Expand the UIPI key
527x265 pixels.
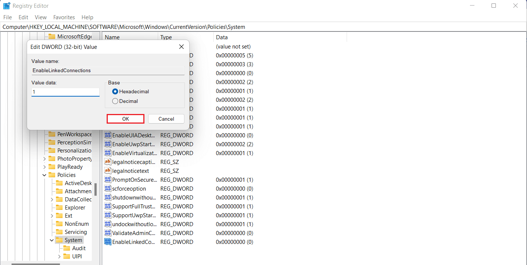59,256
